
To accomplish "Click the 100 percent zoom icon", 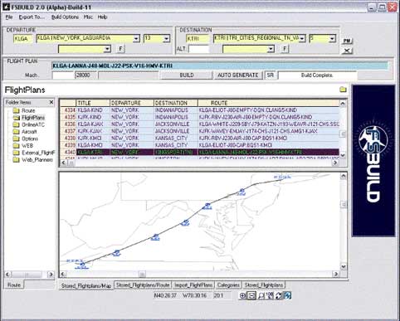I will (x=270, y=295).
